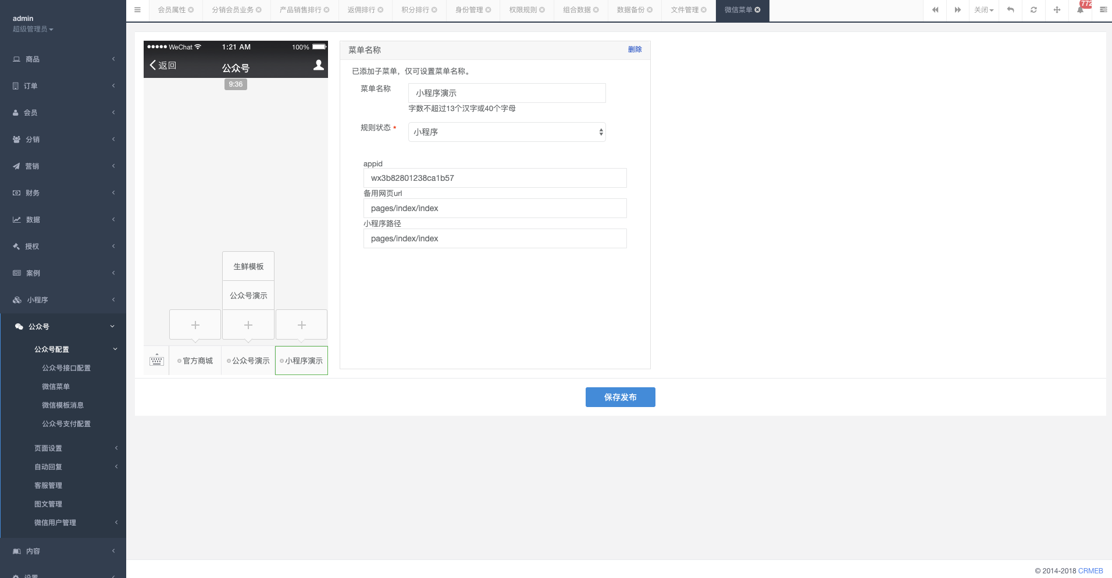
Task: Collapse the 公众号配置 submenu
Action: pyautogui.click(x=53, y=349)
